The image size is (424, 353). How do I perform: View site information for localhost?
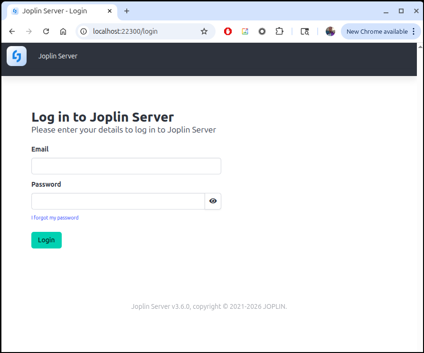coord(84,31)
